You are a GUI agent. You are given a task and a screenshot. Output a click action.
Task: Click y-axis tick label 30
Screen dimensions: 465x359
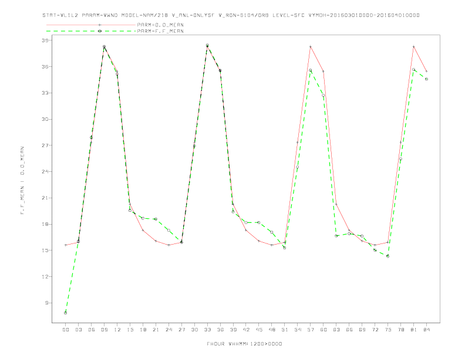45,119
